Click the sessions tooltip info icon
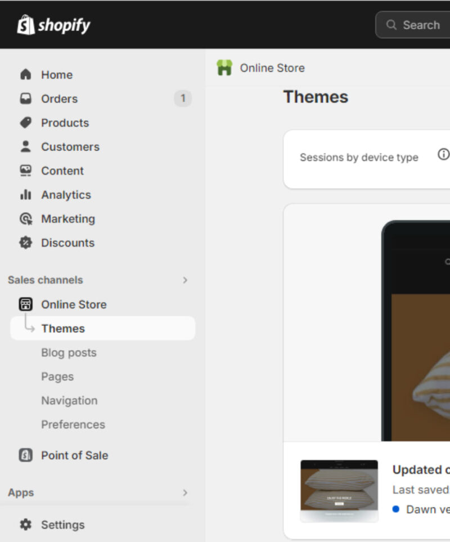This screenshot has width=450, height=542. tap(444, 154)
